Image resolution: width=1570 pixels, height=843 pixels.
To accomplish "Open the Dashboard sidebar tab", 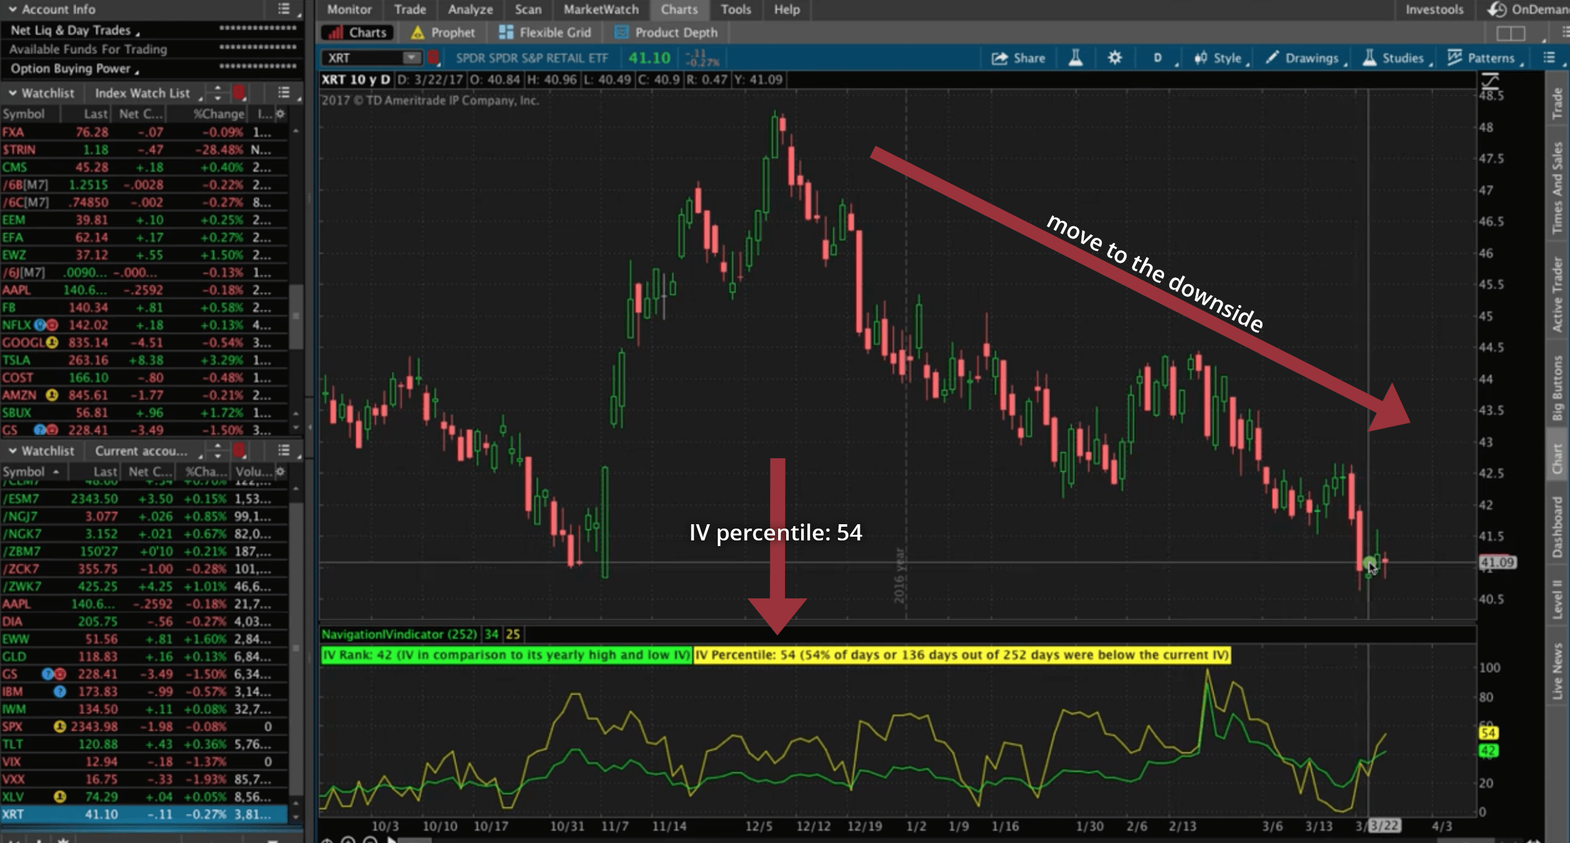I will pos(1558,527).
